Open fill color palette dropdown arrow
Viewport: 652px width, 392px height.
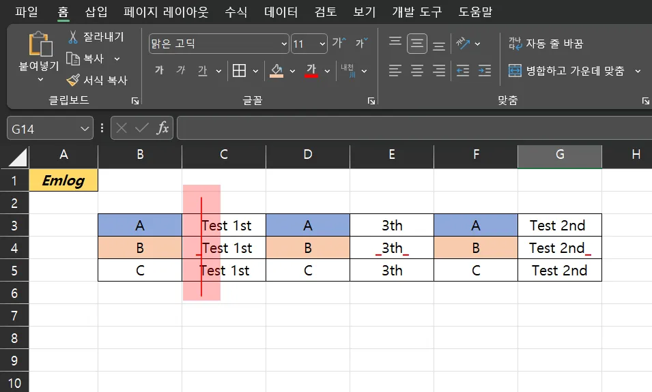[x=292, y=71]
